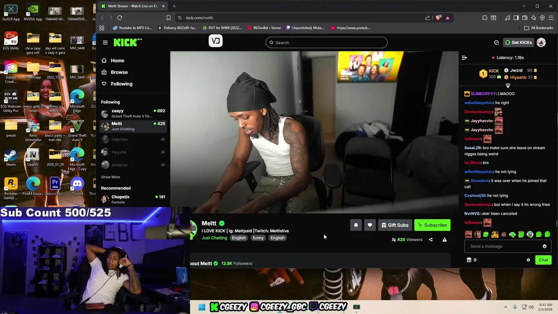Viewport: 558px width, 314px height.
Task: Open the Brave Wallet icon
Action: 525,18
